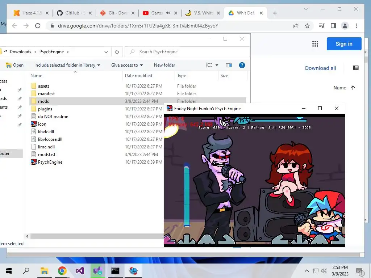Open Visual Studio from the taskbar
The height and width of the screenshot is (278, 371).
click(x=80, y=271)
